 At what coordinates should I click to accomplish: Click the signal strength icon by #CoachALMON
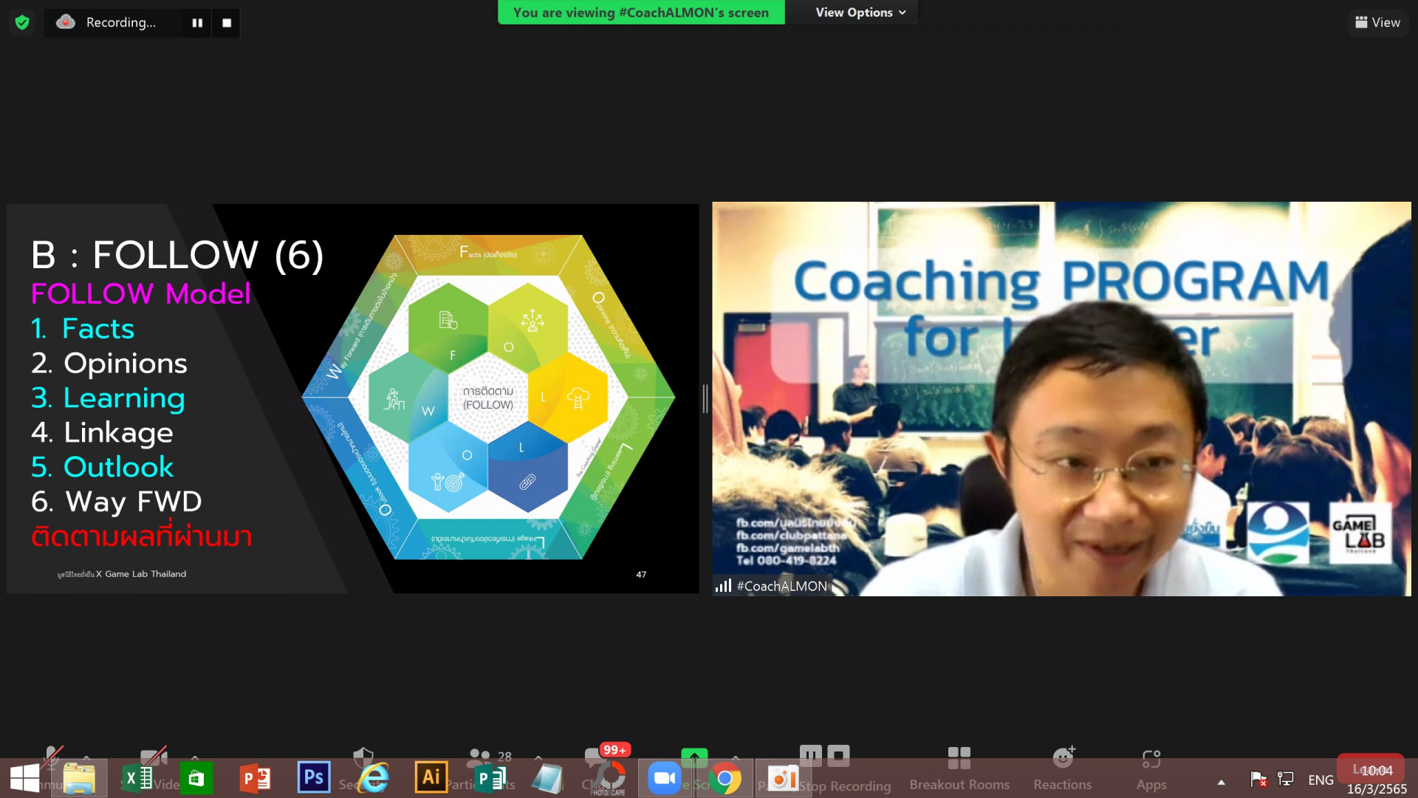point(723,586)
